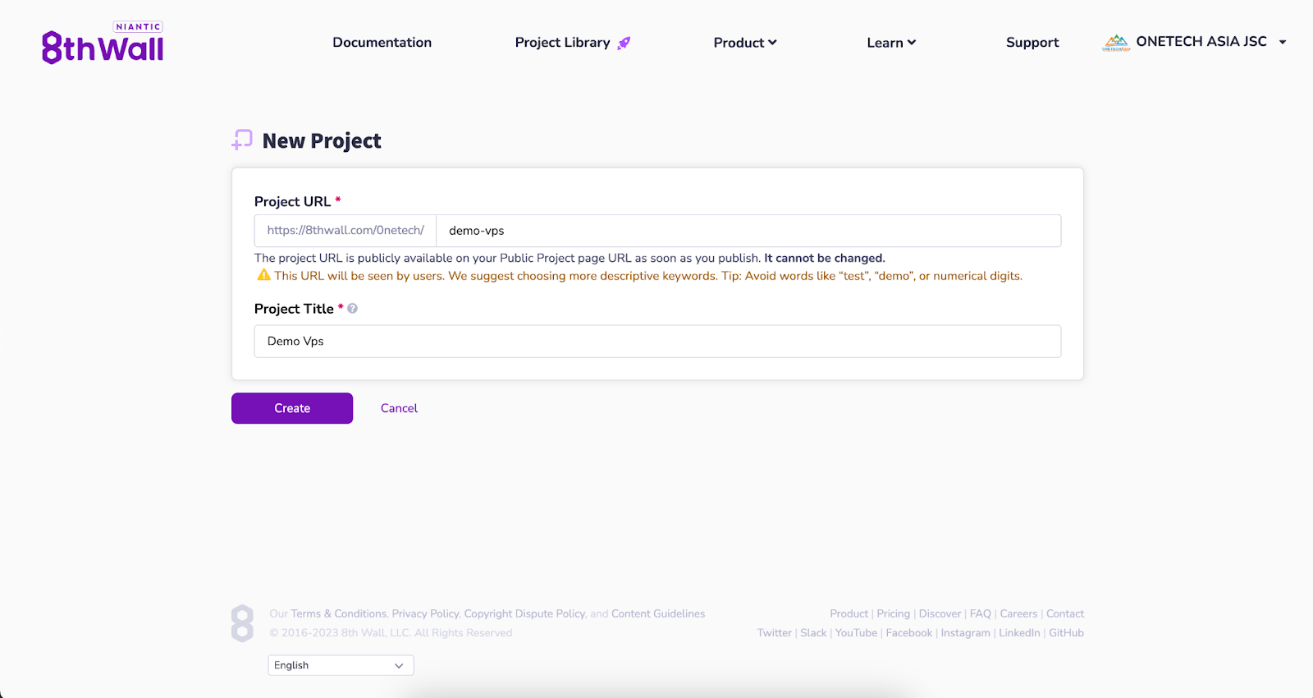The image size is (1313, 698).
Task: Click the ONETECH ASIA company logo icon
Action: (1116, 43)
